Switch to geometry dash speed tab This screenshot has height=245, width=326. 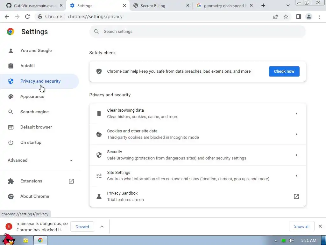click(224, 6)
